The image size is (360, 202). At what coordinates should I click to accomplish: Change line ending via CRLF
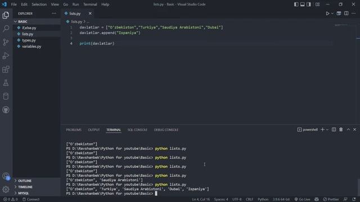[x=249, y=199]
